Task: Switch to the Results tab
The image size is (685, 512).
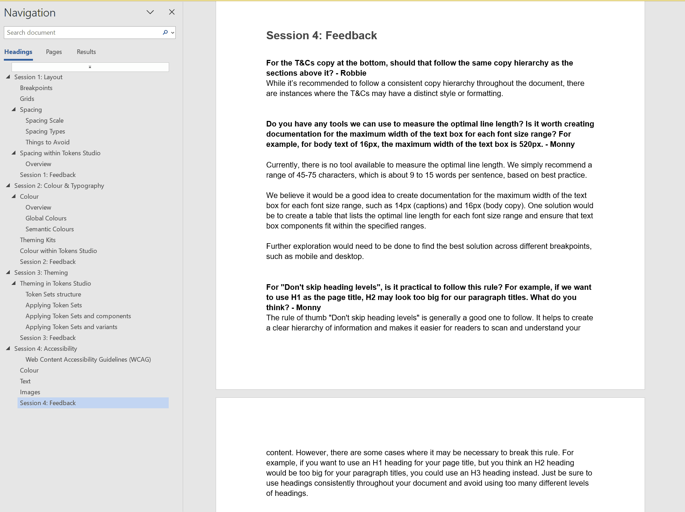Action: 86,52
